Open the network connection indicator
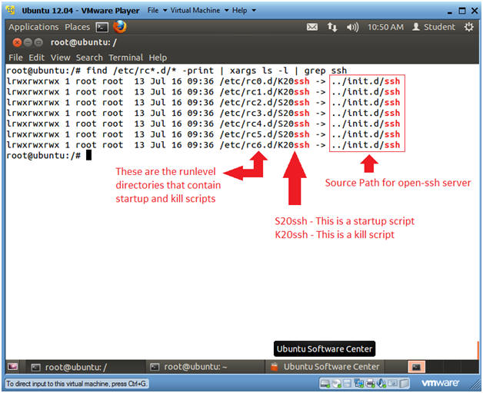The image size is (483, 393). tap(331, 27)
